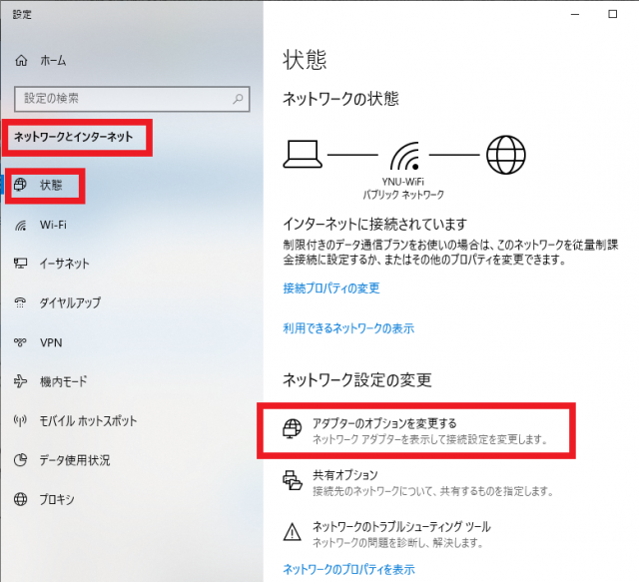
Task: Click the プロキシ globe icon
Action: (x=20, y=499)
